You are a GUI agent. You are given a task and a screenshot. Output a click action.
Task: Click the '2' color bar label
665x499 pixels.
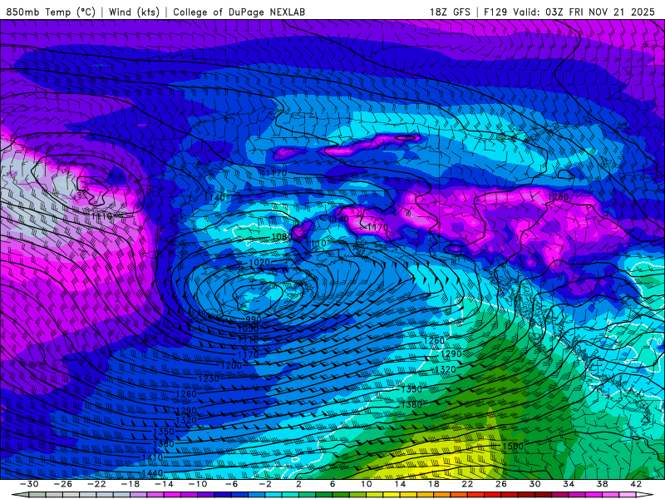[298, 484]
